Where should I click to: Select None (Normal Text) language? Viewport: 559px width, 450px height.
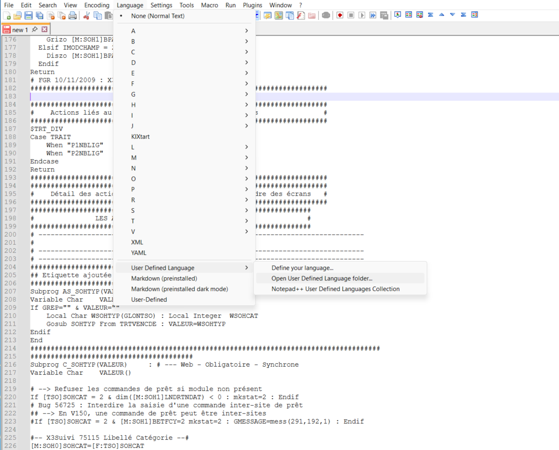pyautogui.click(x=158, y=17)
